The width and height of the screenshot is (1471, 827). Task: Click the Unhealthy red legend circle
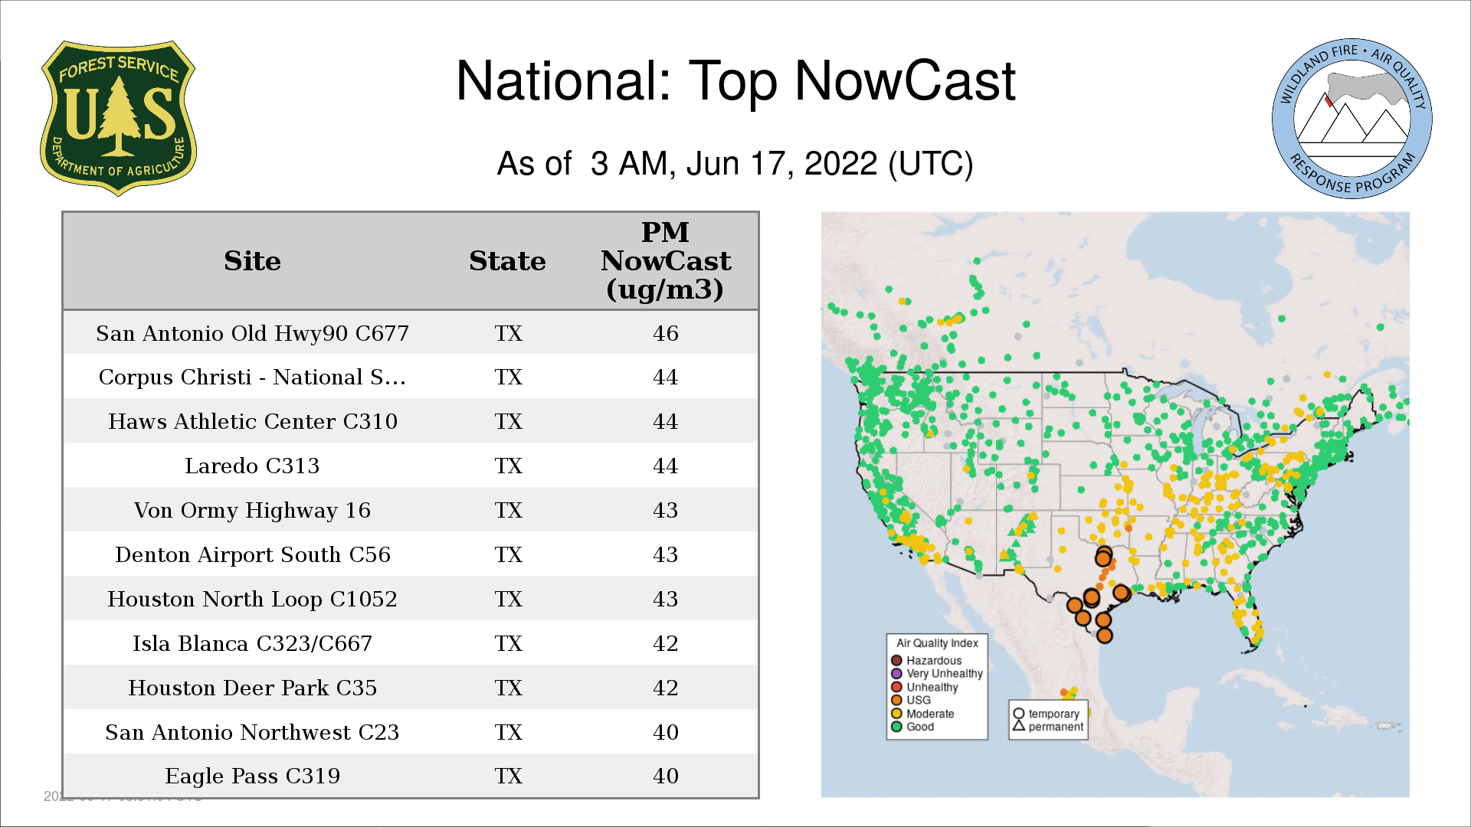point(896,687)
